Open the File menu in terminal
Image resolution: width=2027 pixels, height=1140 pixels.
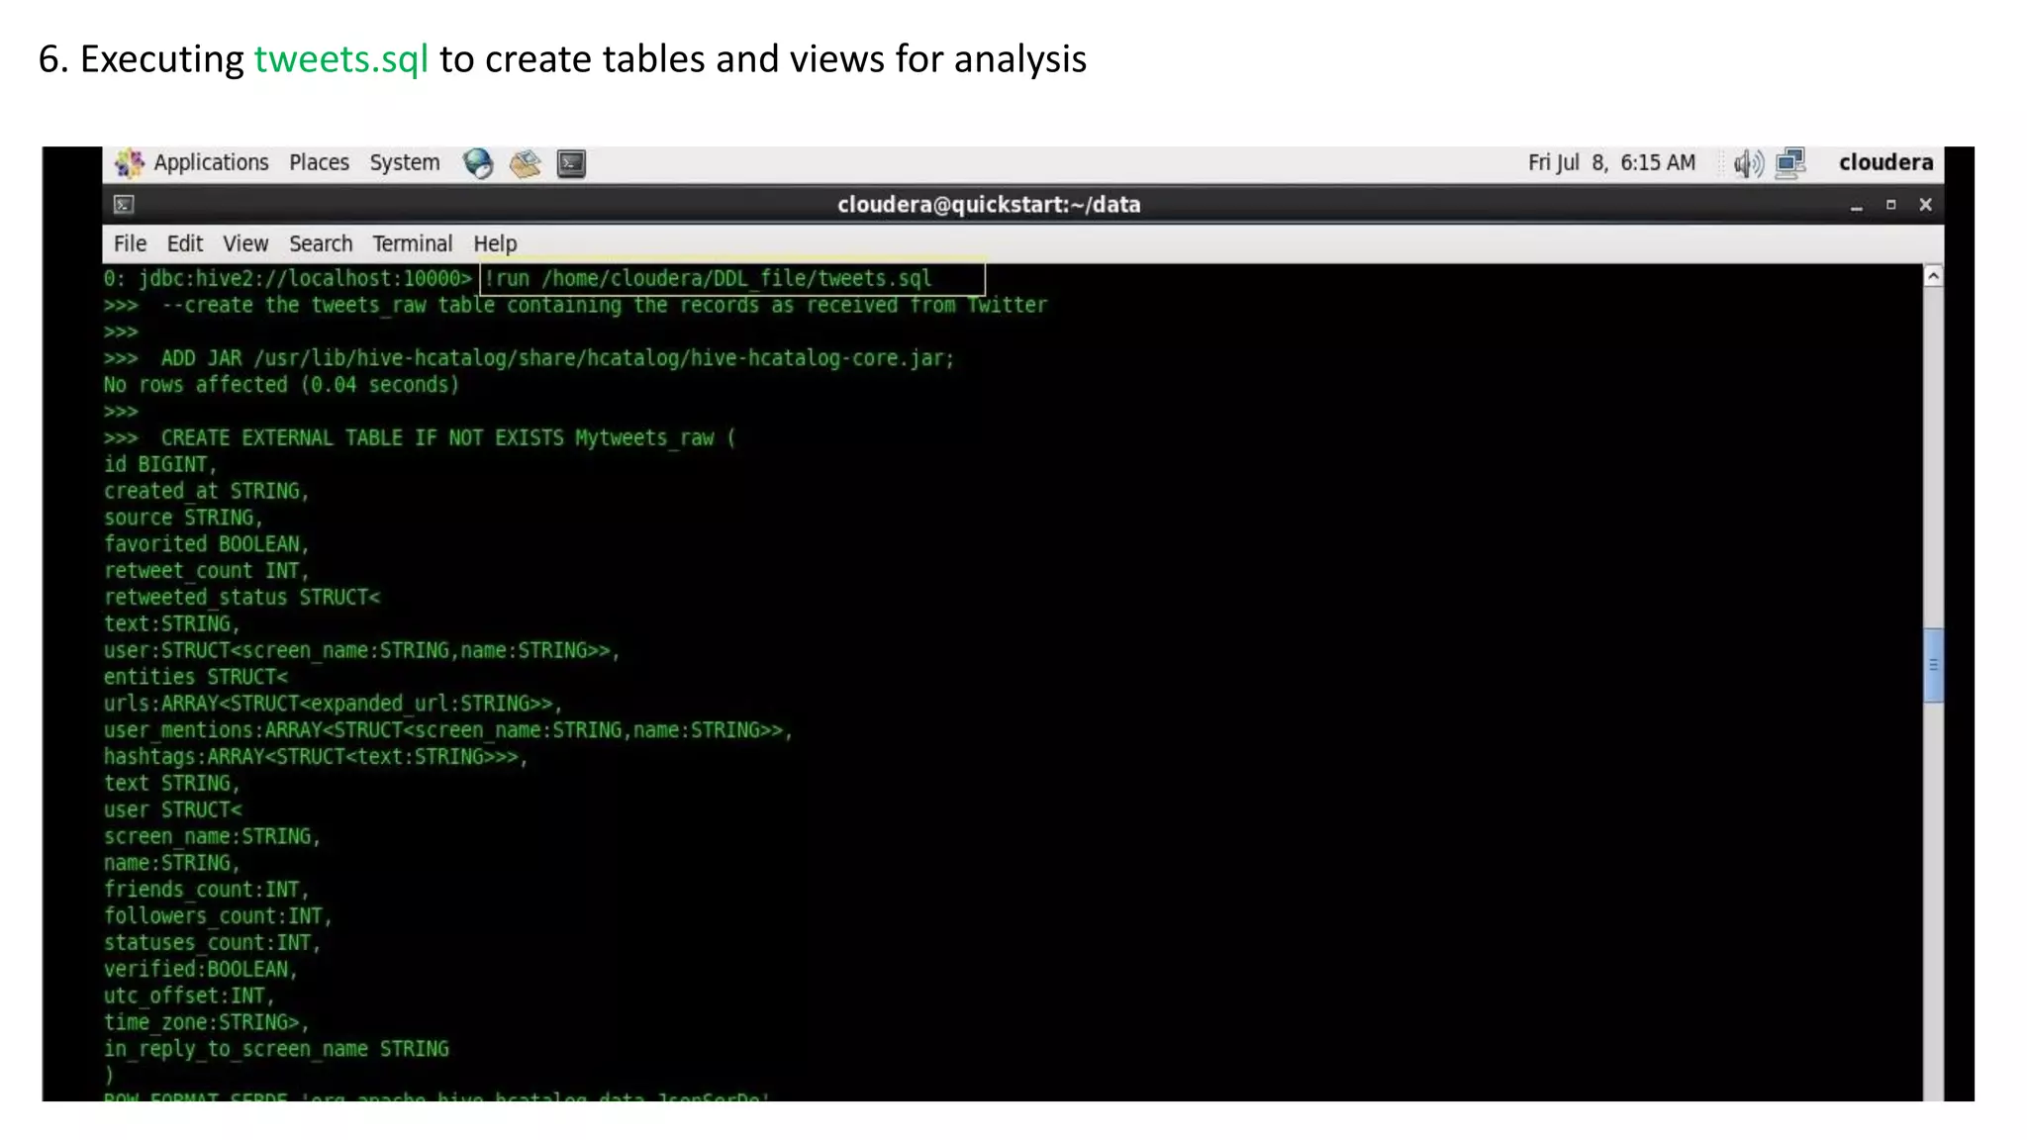[x=130, y=243]
